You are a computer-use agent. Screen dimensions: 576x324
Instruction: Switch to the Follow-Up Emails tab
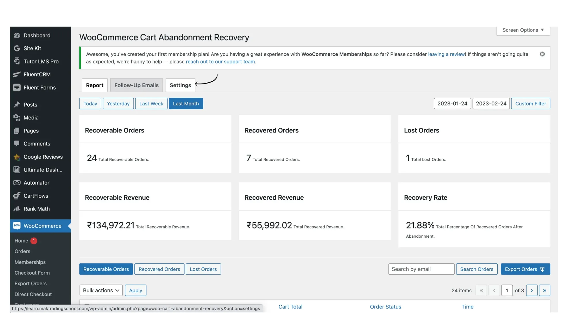tap(136, 85)
